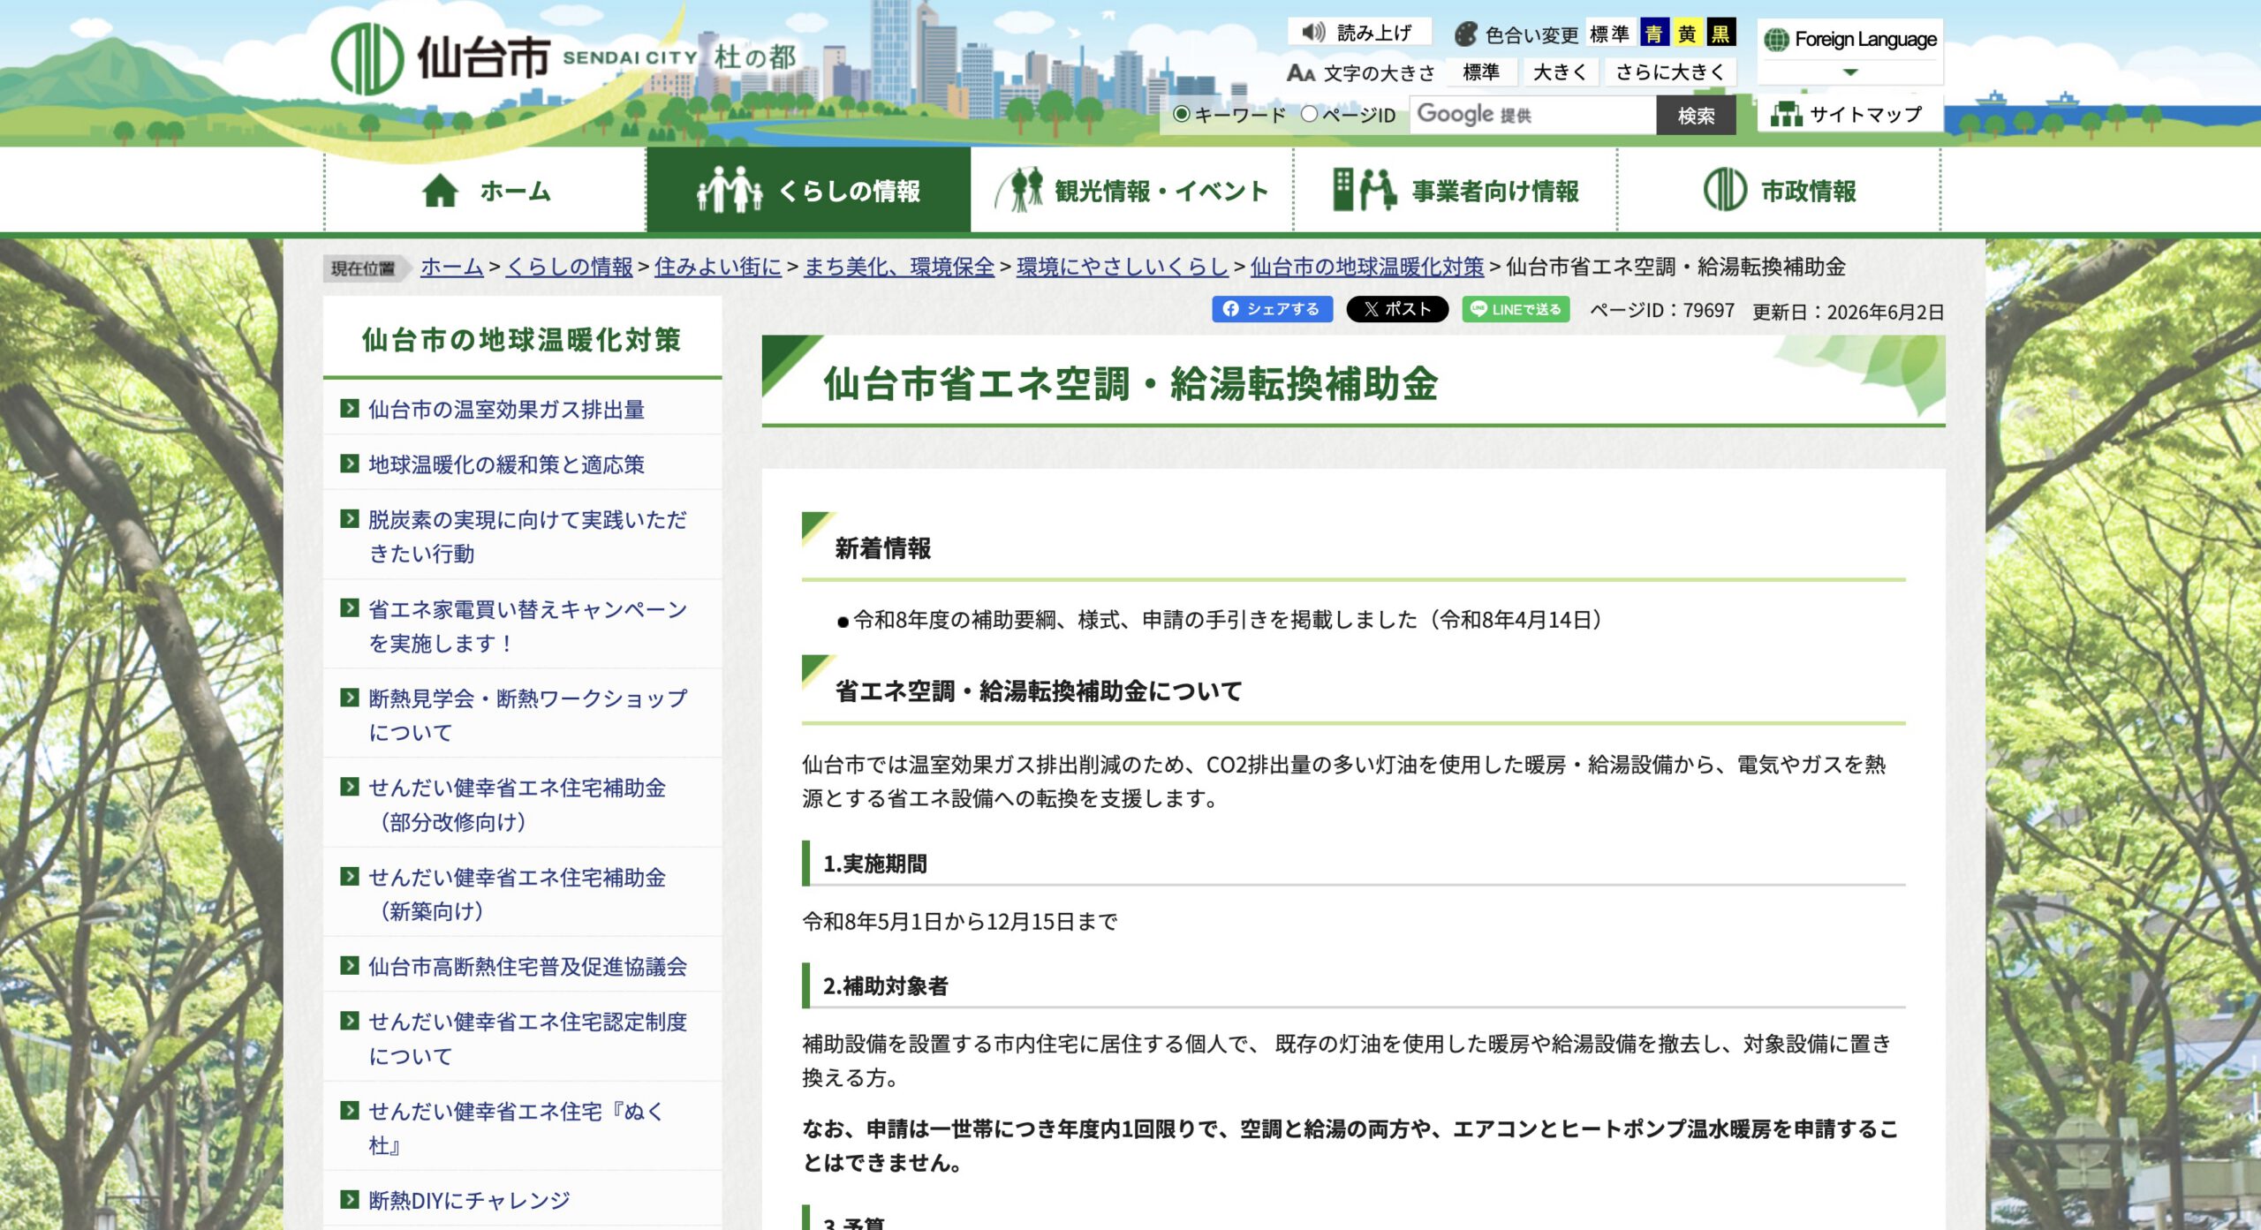Click the building icon in 事業者向け情報 tab
The image size is (2261, 1230).
[x=1364, y=190]
